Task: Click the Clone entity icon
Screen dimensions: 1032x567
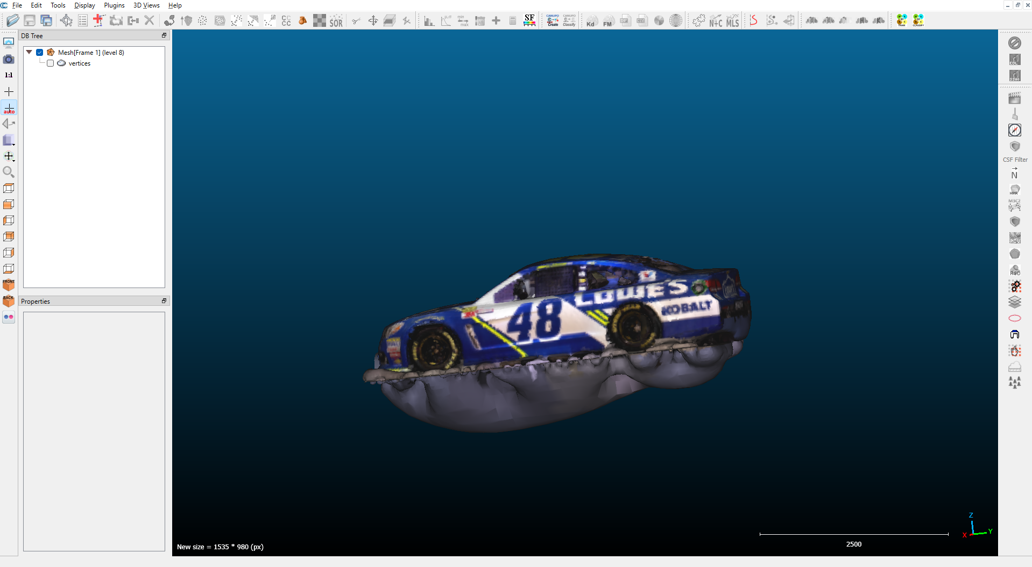Action: (x=116, y=20)
